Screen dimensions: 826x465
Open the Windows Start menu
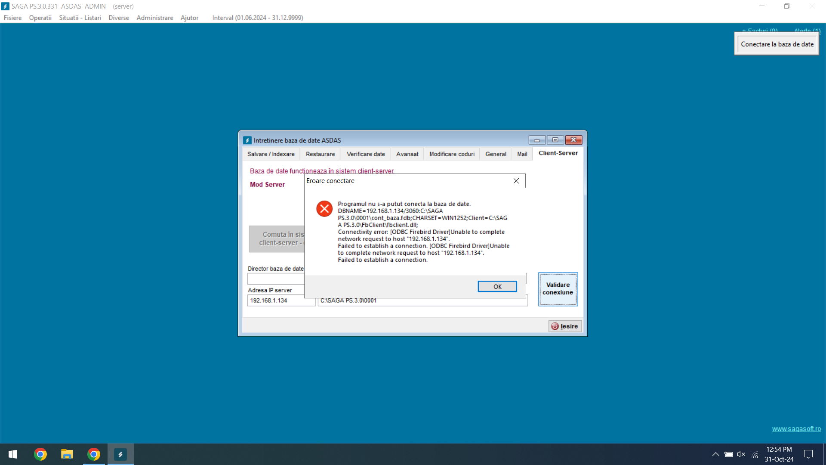[x=13, y=454]
